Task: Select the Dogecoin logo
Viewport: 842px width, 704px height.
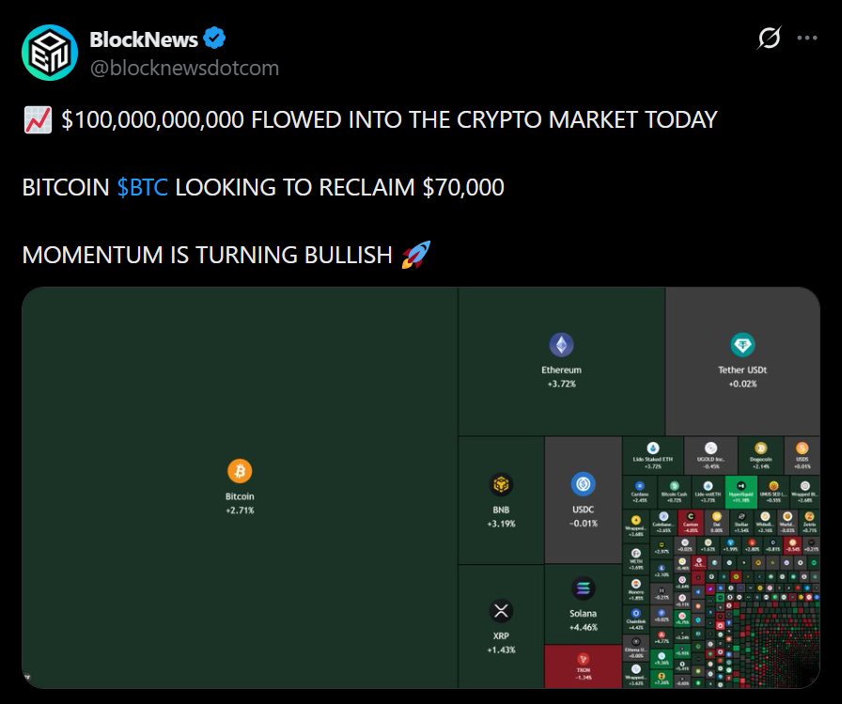Action: [761, 447]
